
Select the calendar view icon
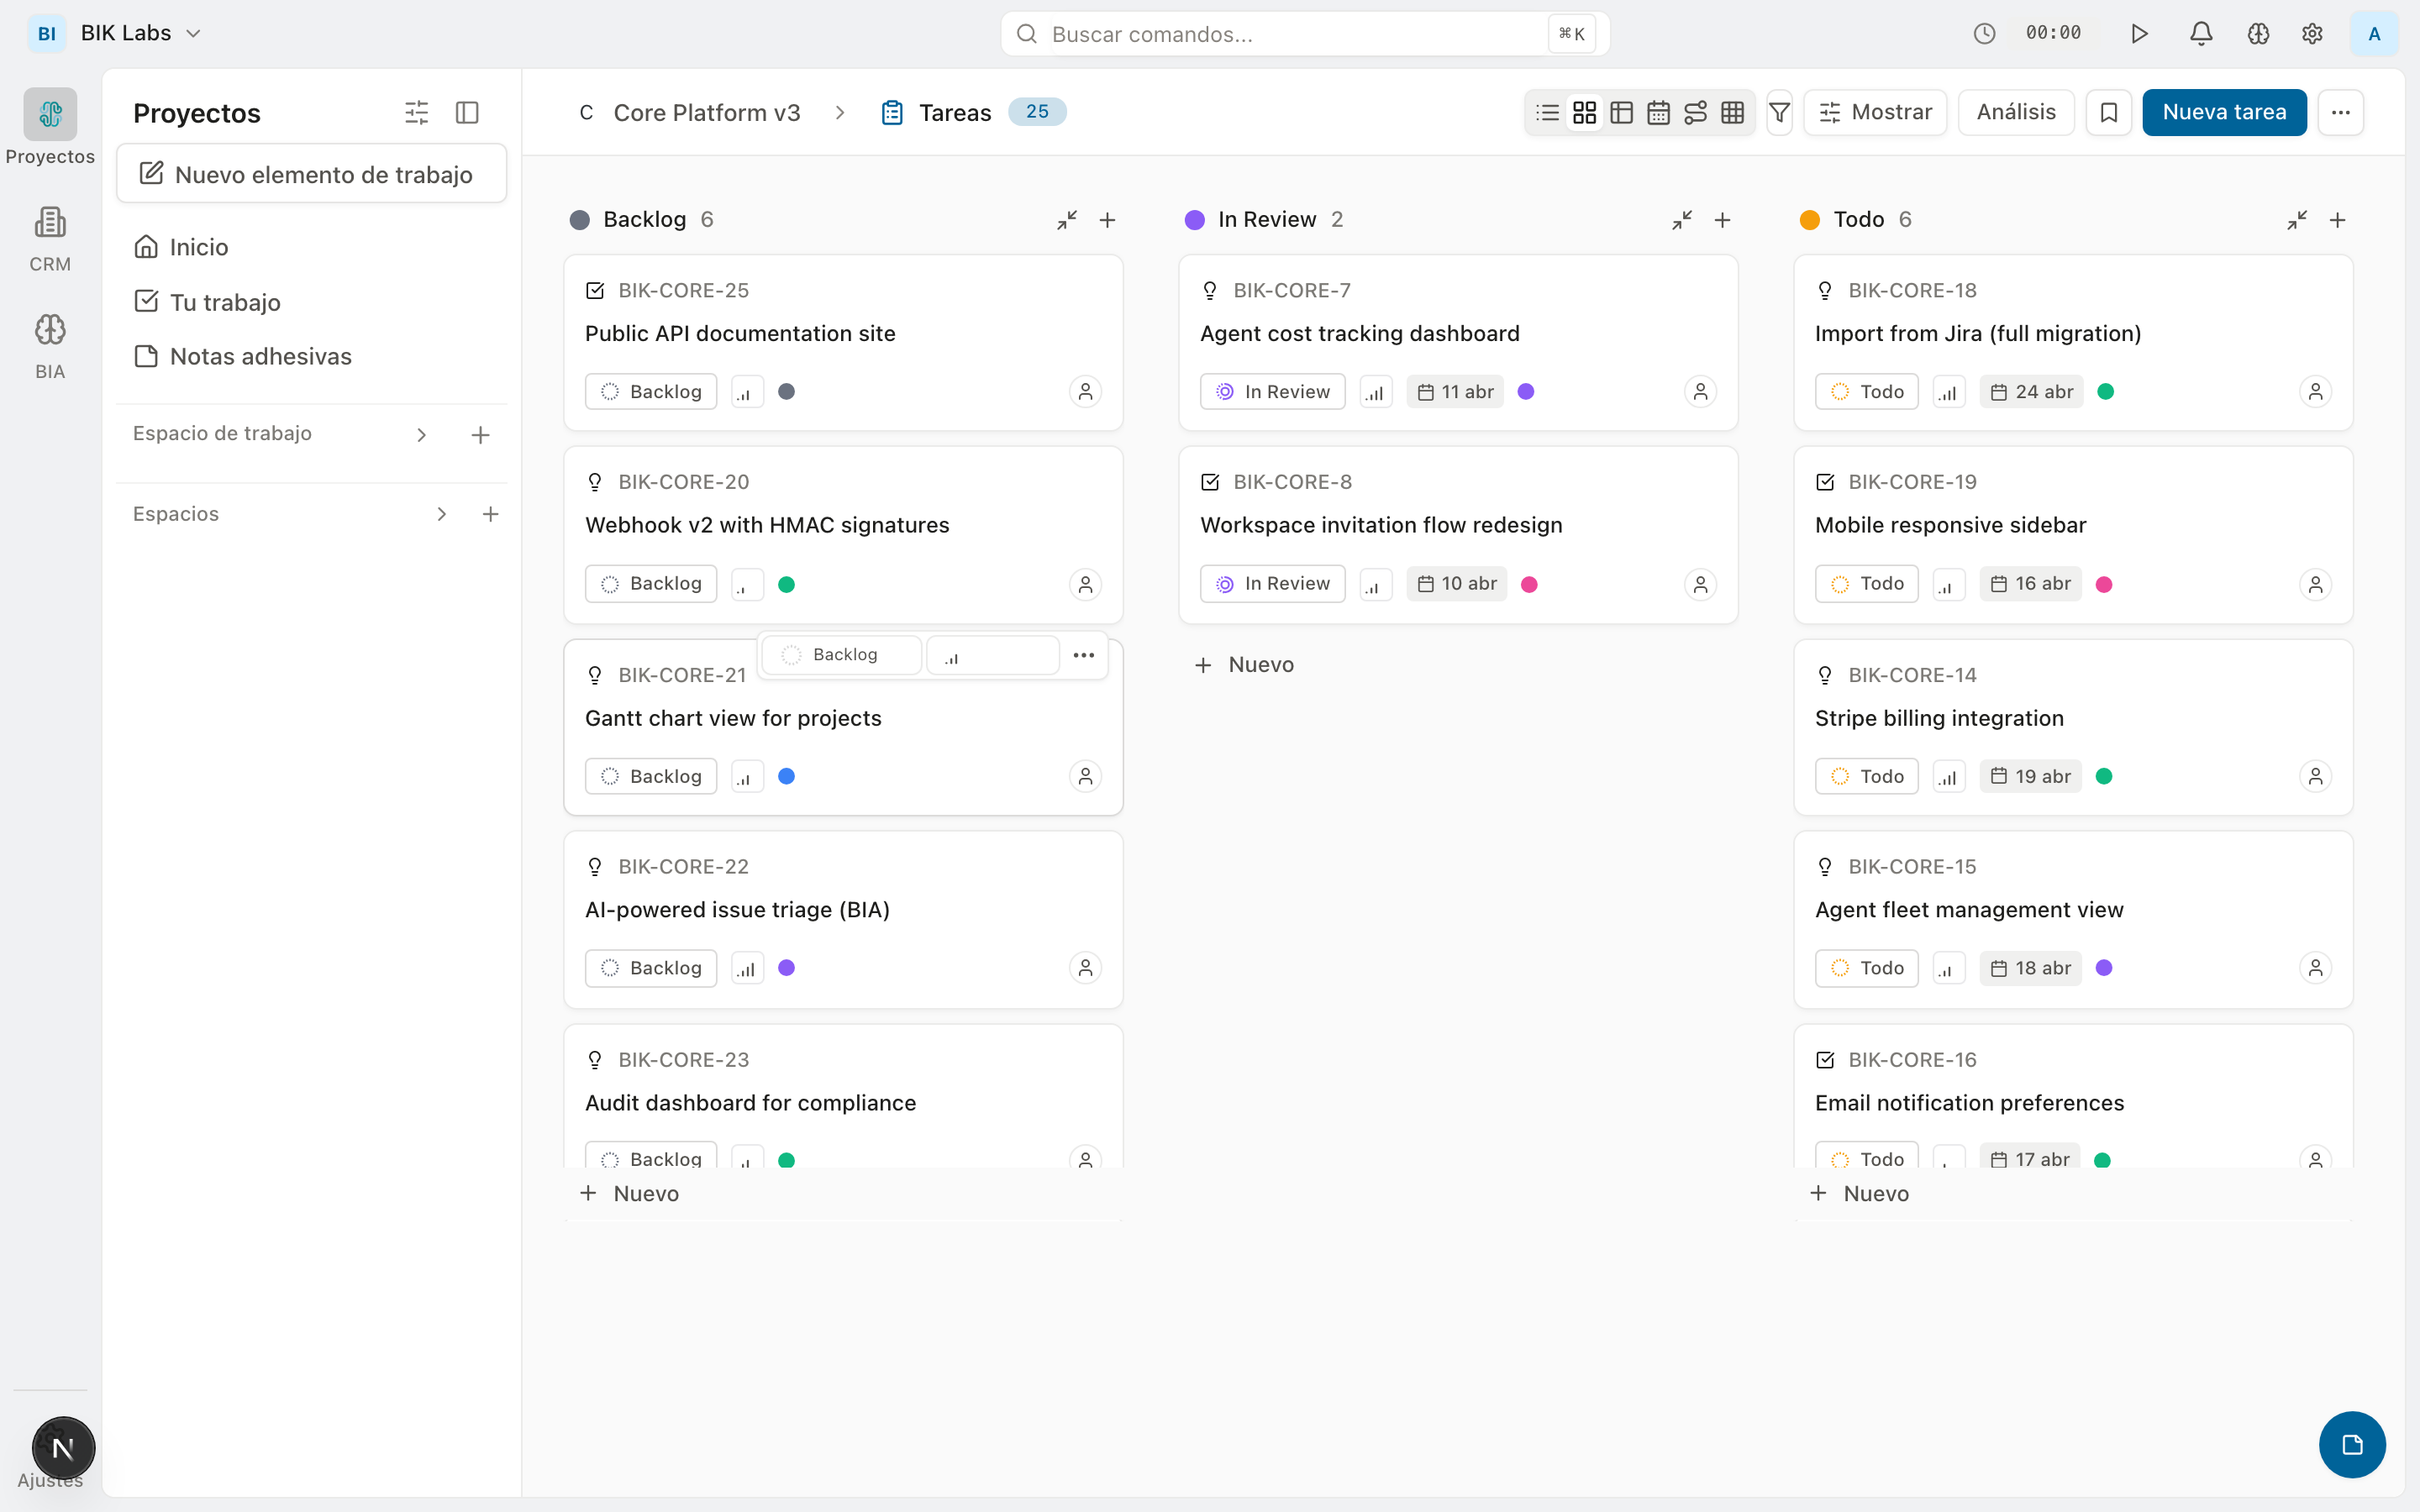tap(1658, 112)
